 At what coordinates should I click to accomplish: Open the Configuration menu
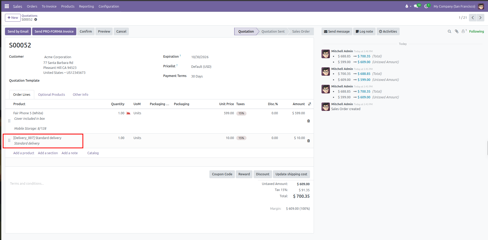(109, 6)
